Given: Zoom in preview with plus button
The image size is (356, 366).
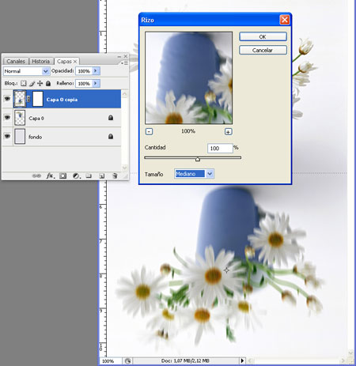Looking at the screenshot, I should tap(229, 131).
